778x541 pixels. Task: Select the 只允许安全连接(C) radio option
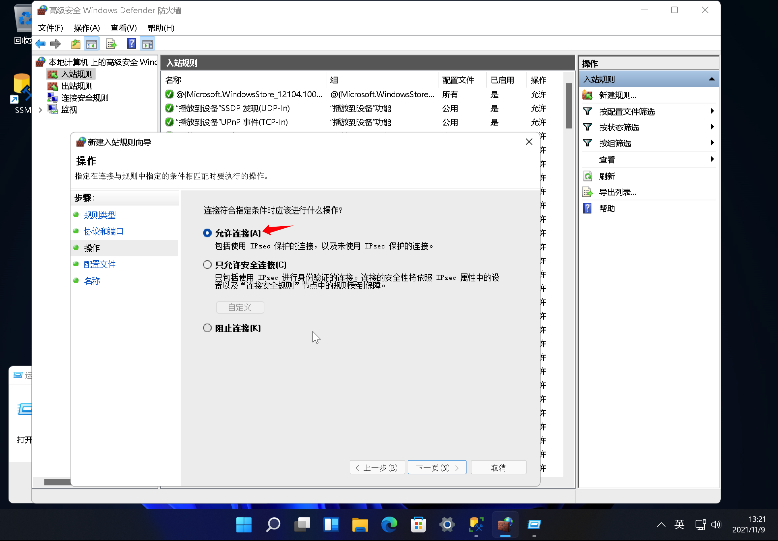click(x=207, y=265)
